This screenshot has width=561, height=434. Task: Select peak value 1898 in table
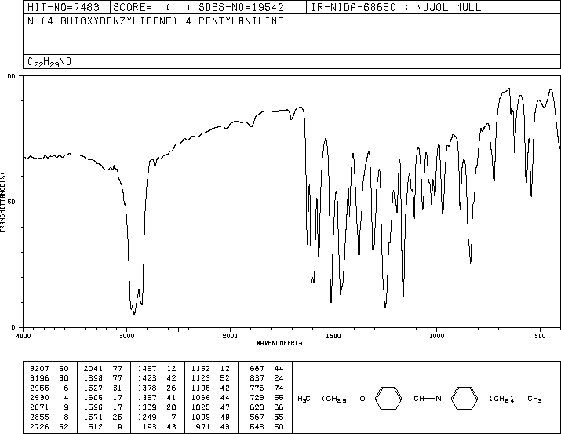[x=93, y=378]
